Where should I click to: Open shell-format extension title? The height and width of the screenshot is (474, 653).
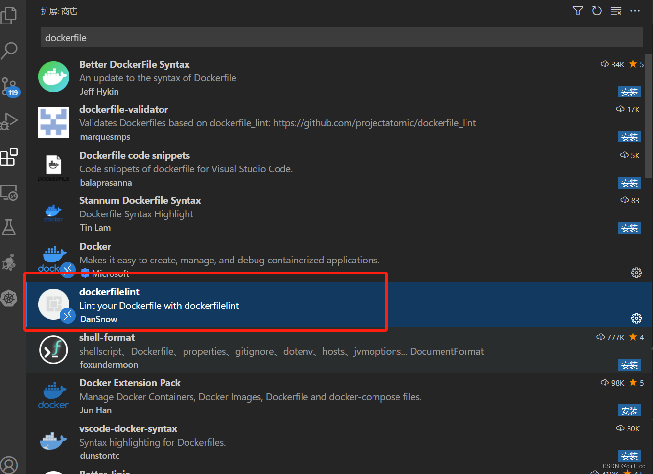tap(107, 337)
